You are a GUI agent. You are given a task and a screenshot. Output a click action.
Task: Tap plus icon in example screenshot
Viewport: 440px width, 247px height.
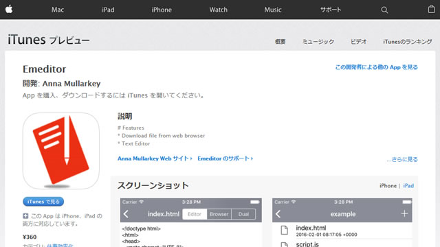404,213
